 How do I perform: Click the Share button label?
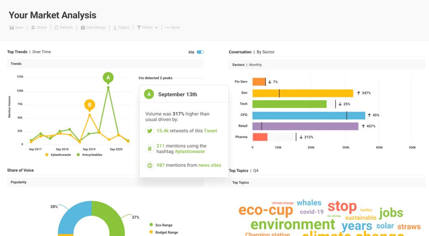click(42, 28)
